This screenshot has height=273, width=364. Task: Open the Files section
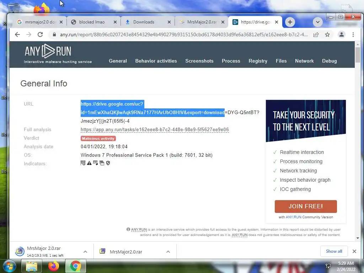(281, 61)
